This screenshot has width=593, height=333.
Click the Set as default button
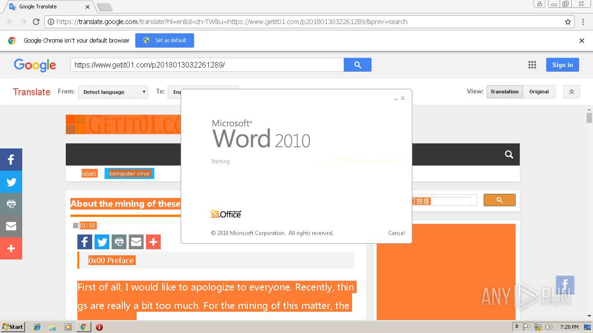pyautogui.click(x=164, y=40)
